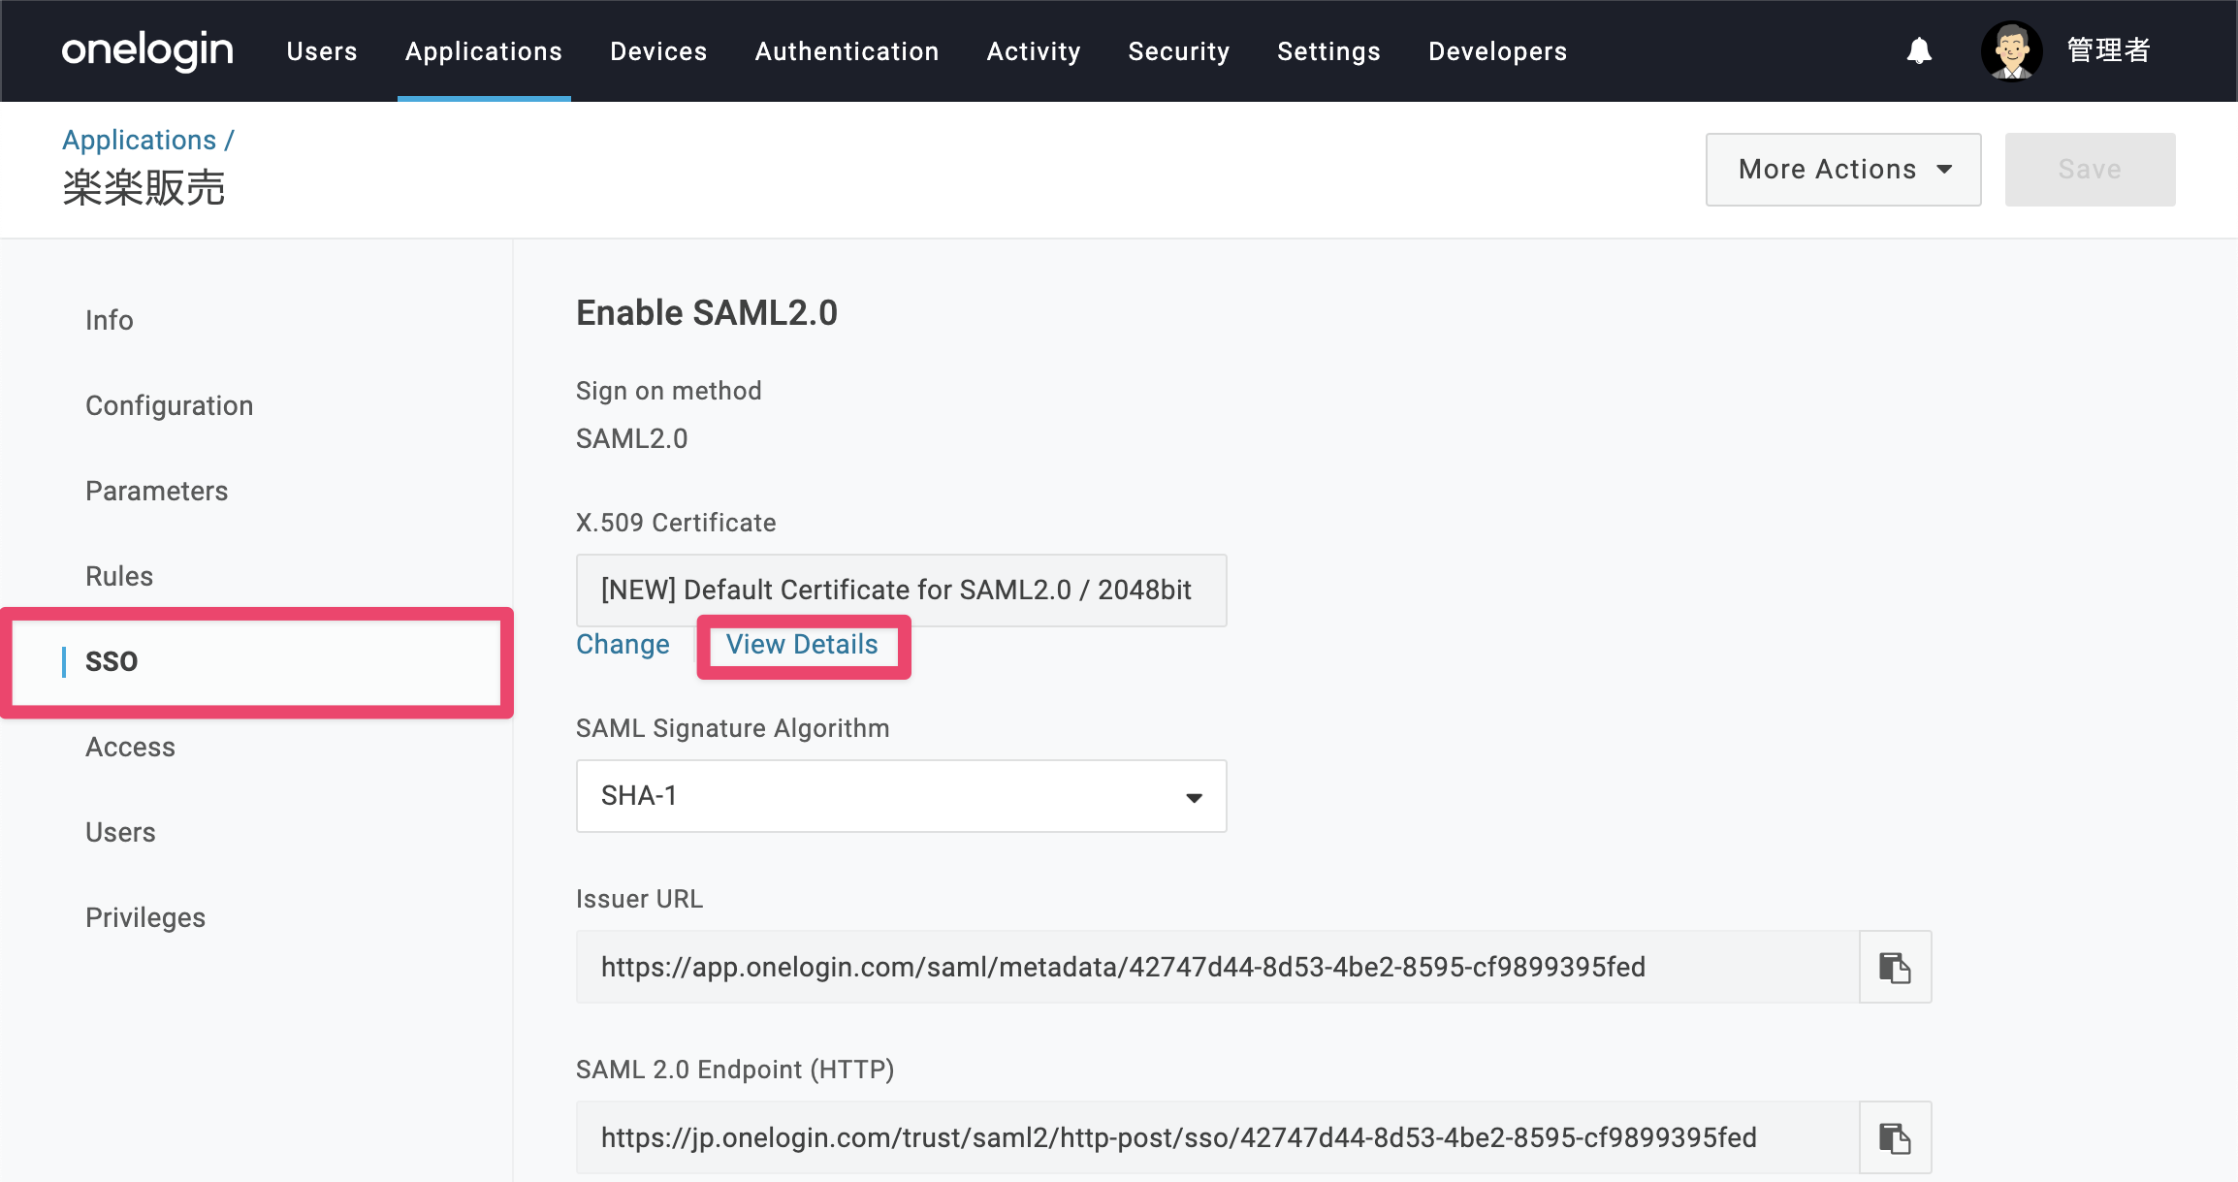Viewport: 2238px width, 1182px height.
Task: Select the Info sidebar tab
Action: 110,320
